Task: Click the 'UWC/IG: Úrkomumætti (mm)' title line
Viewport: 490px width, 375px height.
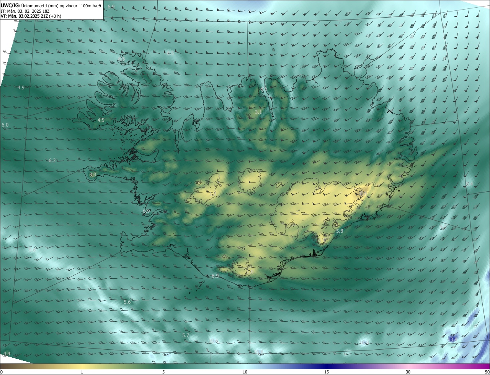Action: (x=51, y=5)
